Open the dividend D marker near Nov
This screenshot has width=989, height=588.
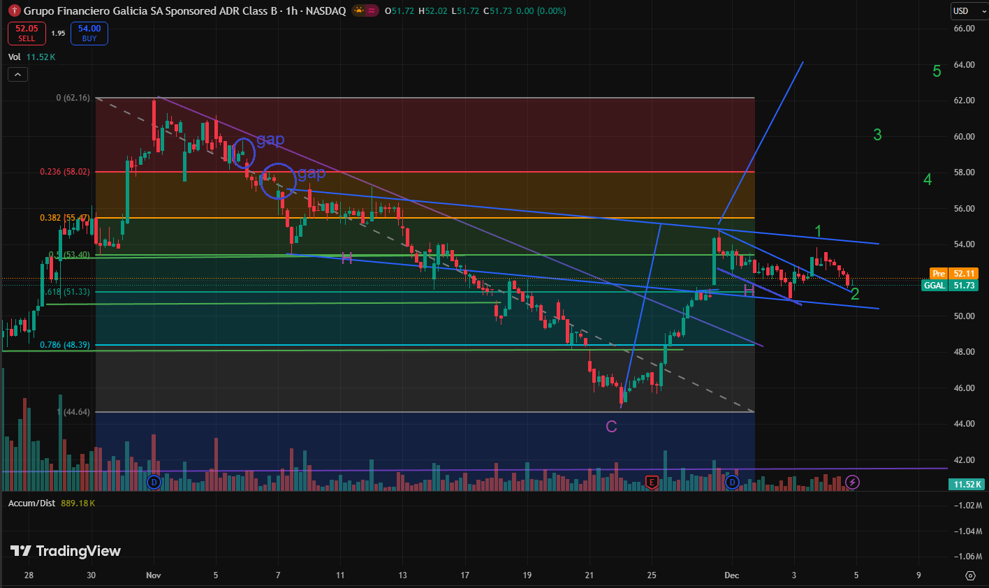(x=155, y=482)
